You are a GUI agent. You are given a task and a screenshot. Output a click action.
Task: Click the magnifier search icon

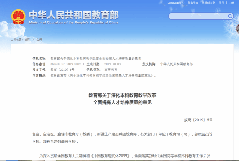tap(230, 16)
